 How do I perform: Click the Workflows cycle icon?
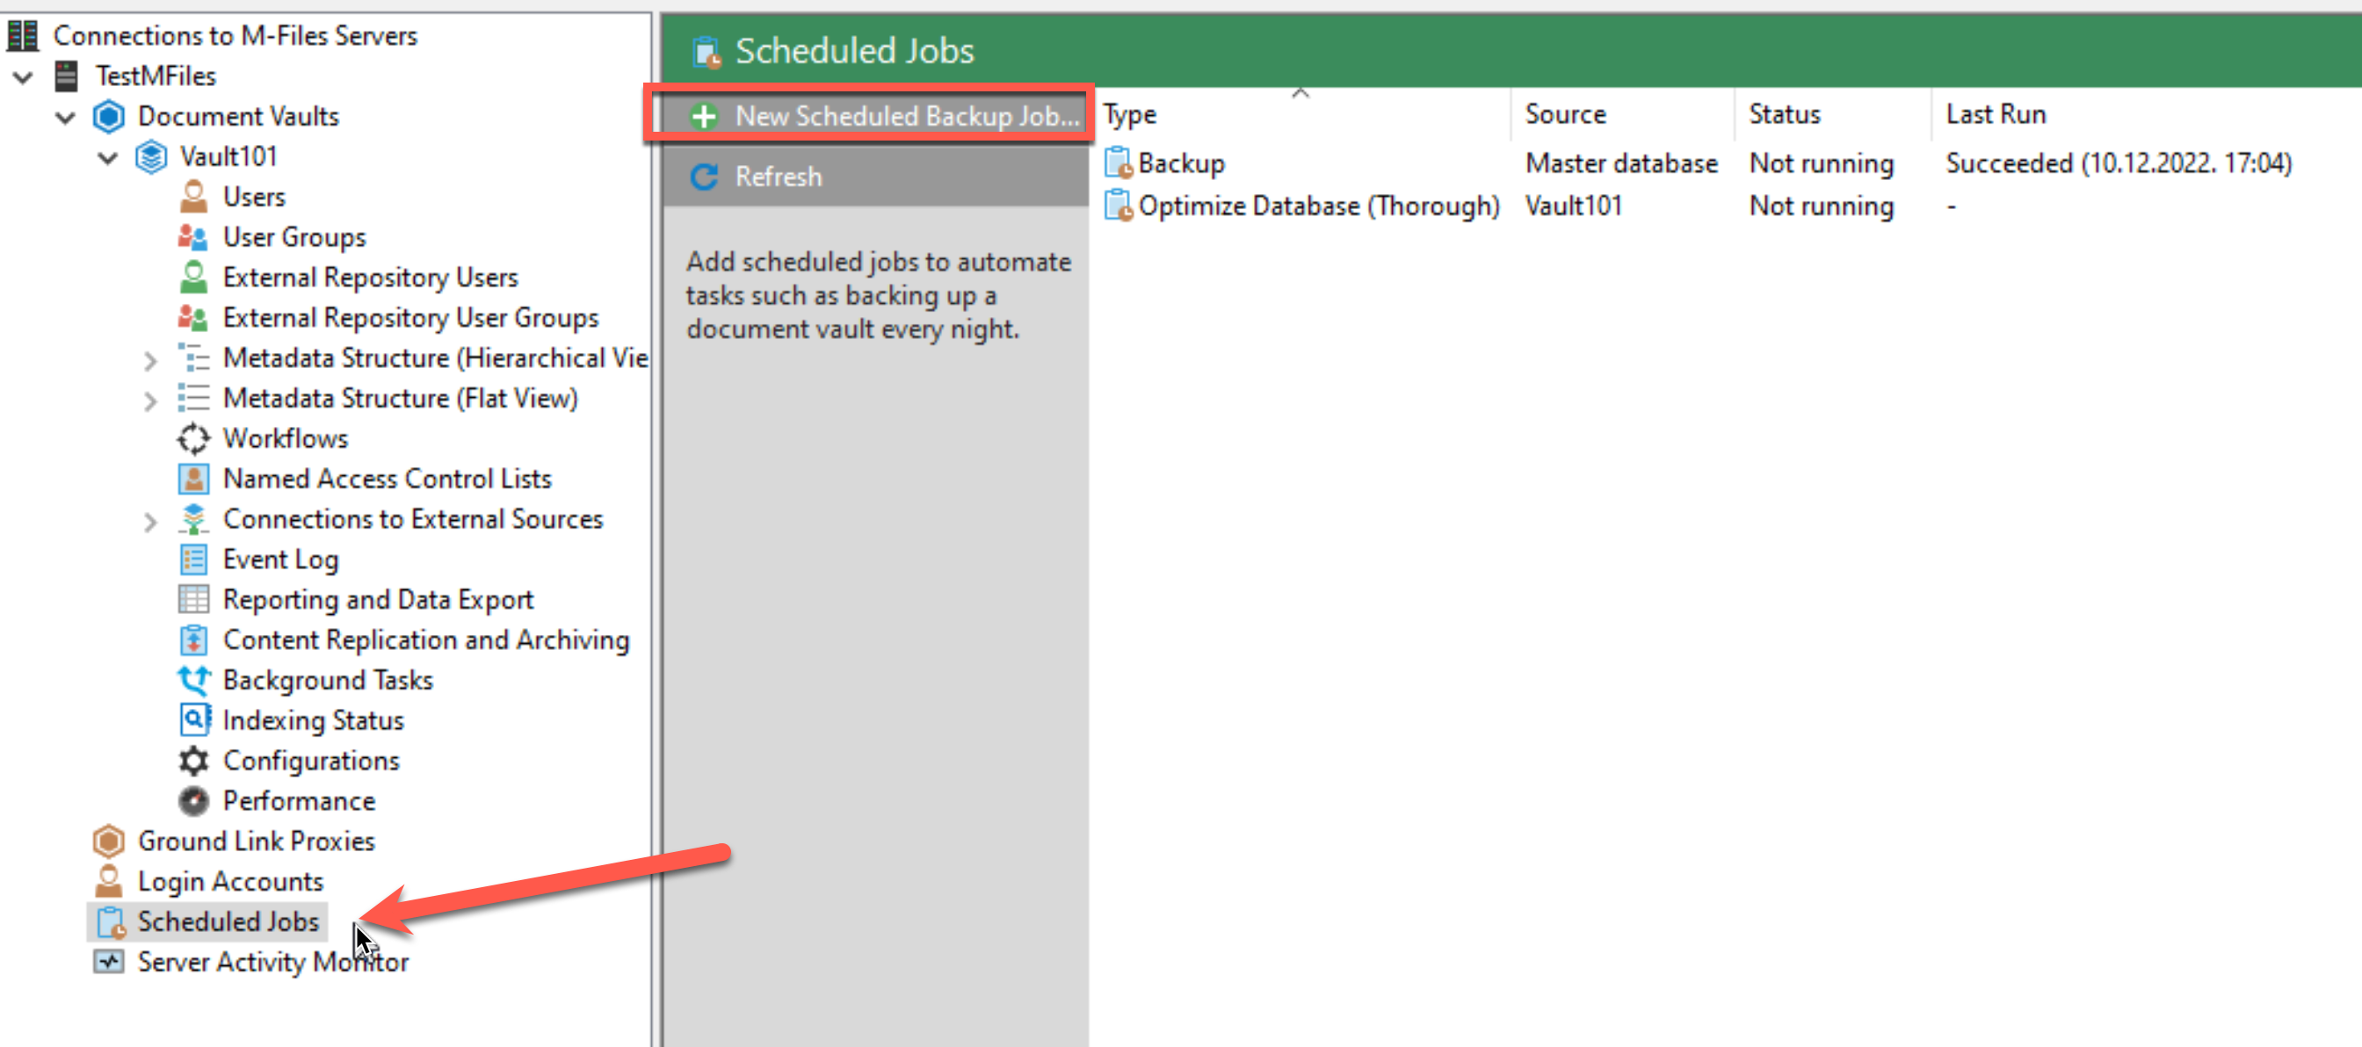[x=193, y=438]
